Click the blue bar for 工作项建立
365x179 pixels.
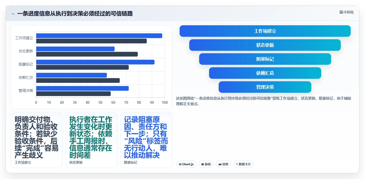pyautogui.click(x=99, y=36)
